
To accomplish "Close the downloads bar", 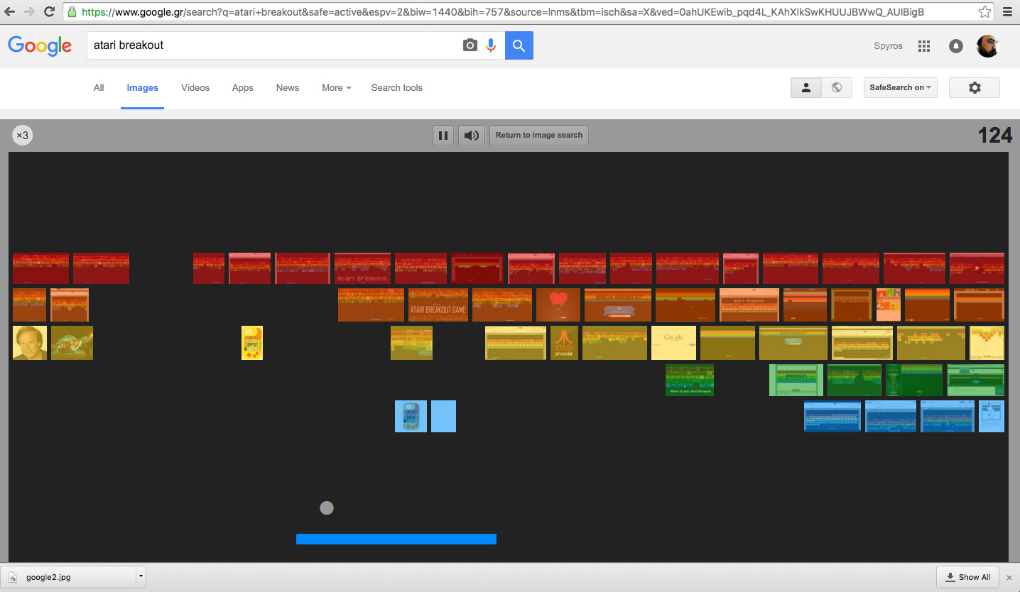I will pyautogui.click(x=1009, y=578).
